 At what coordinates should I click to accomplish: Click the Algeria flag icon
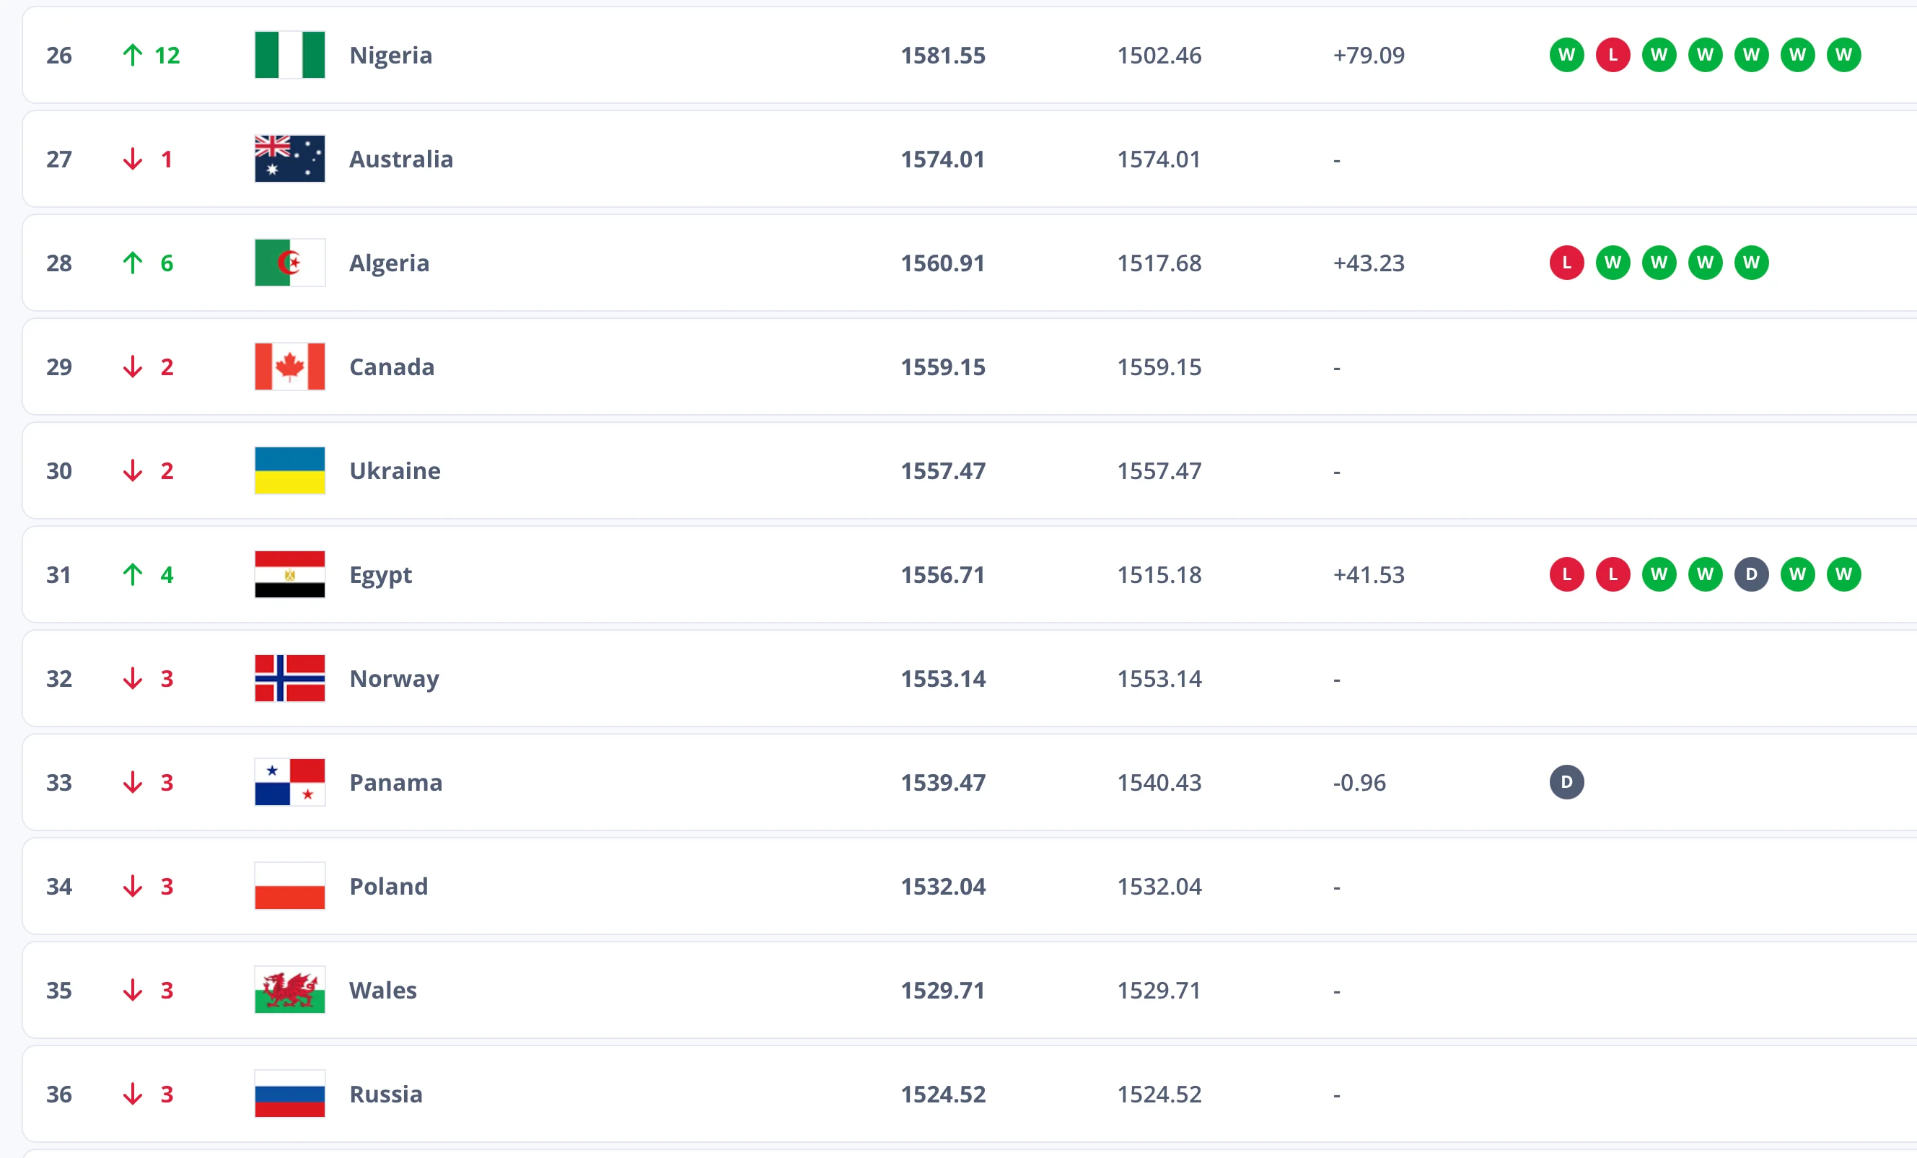point(289,263)
